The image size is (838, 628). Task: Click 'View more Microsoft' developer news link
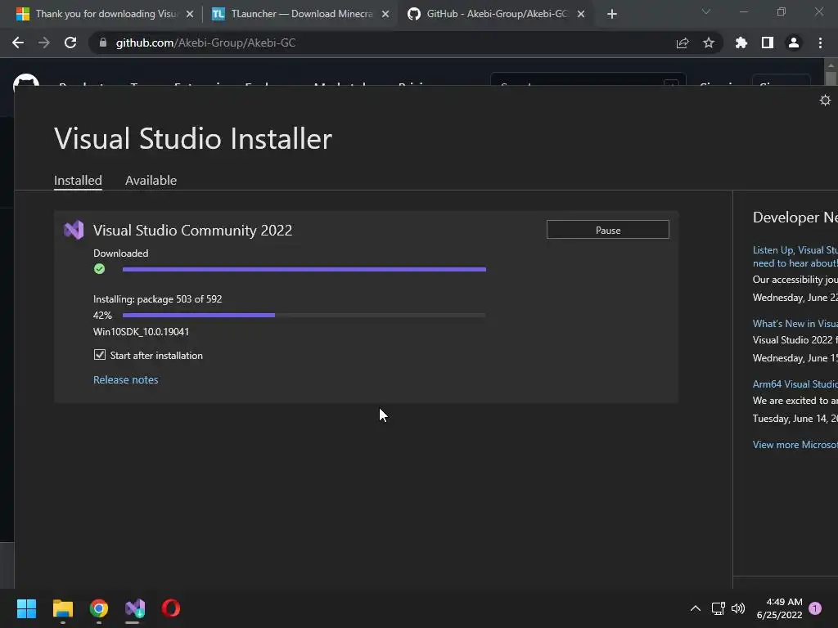795,444
